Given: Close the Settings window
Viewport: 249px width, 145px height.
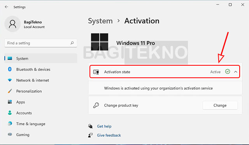Looking at the screenshot, I should (243, 5).
